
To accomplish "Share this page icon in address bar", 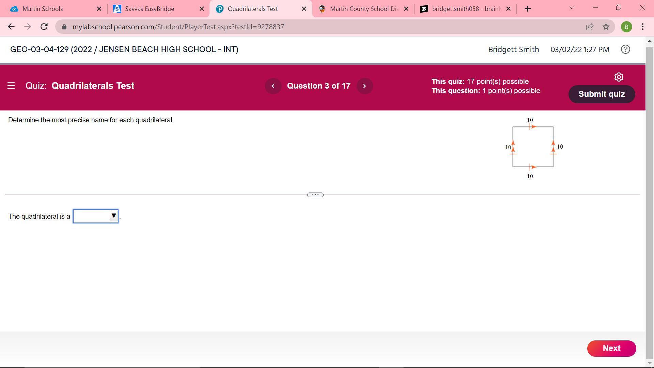I will (x=590, y=27).
